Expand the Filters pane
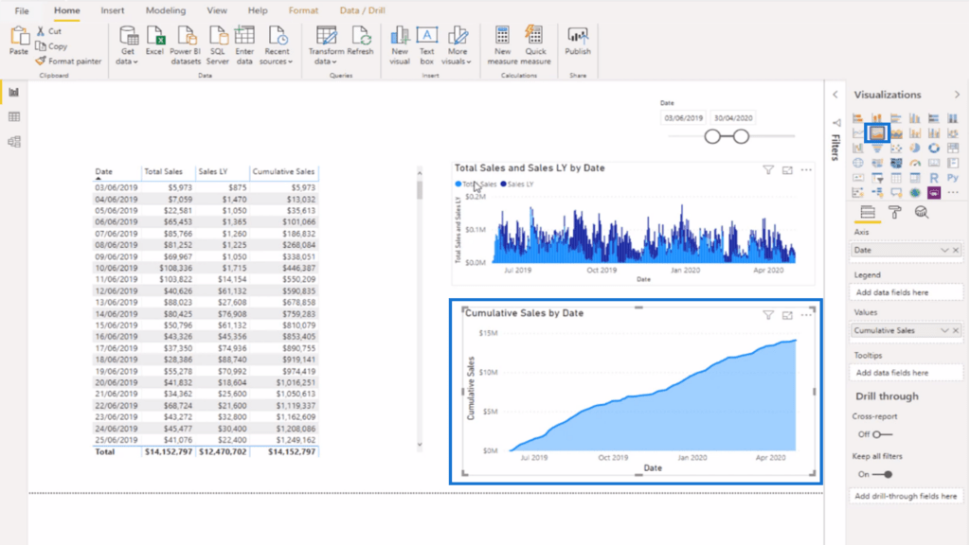Viewport: 970px width, 545px height. 835,95
